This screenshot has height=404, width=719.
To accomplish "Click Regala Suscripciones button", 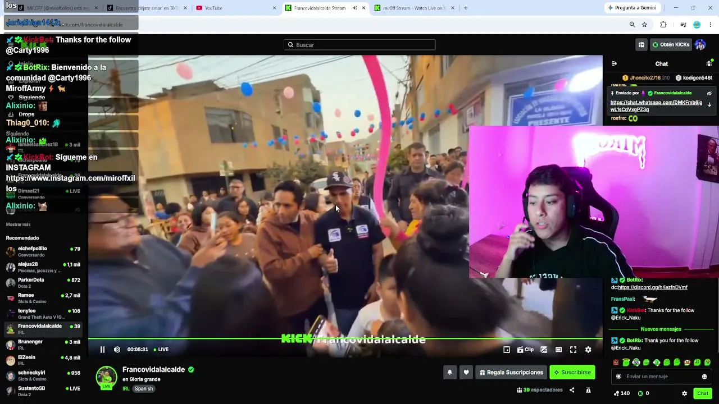I will [511, 372].
